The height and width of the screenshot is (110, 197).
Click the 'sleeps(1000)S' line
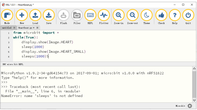click(x=35, y=56)
